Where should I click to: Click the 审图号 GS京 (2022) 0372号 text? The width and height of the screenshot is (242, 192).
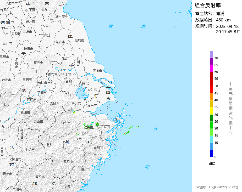tap(217, 187)
